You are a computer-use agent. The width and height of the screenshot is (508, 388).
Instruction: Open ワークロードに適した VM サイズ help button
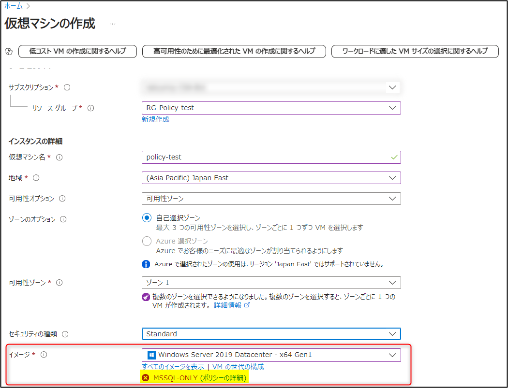[415, 51]
